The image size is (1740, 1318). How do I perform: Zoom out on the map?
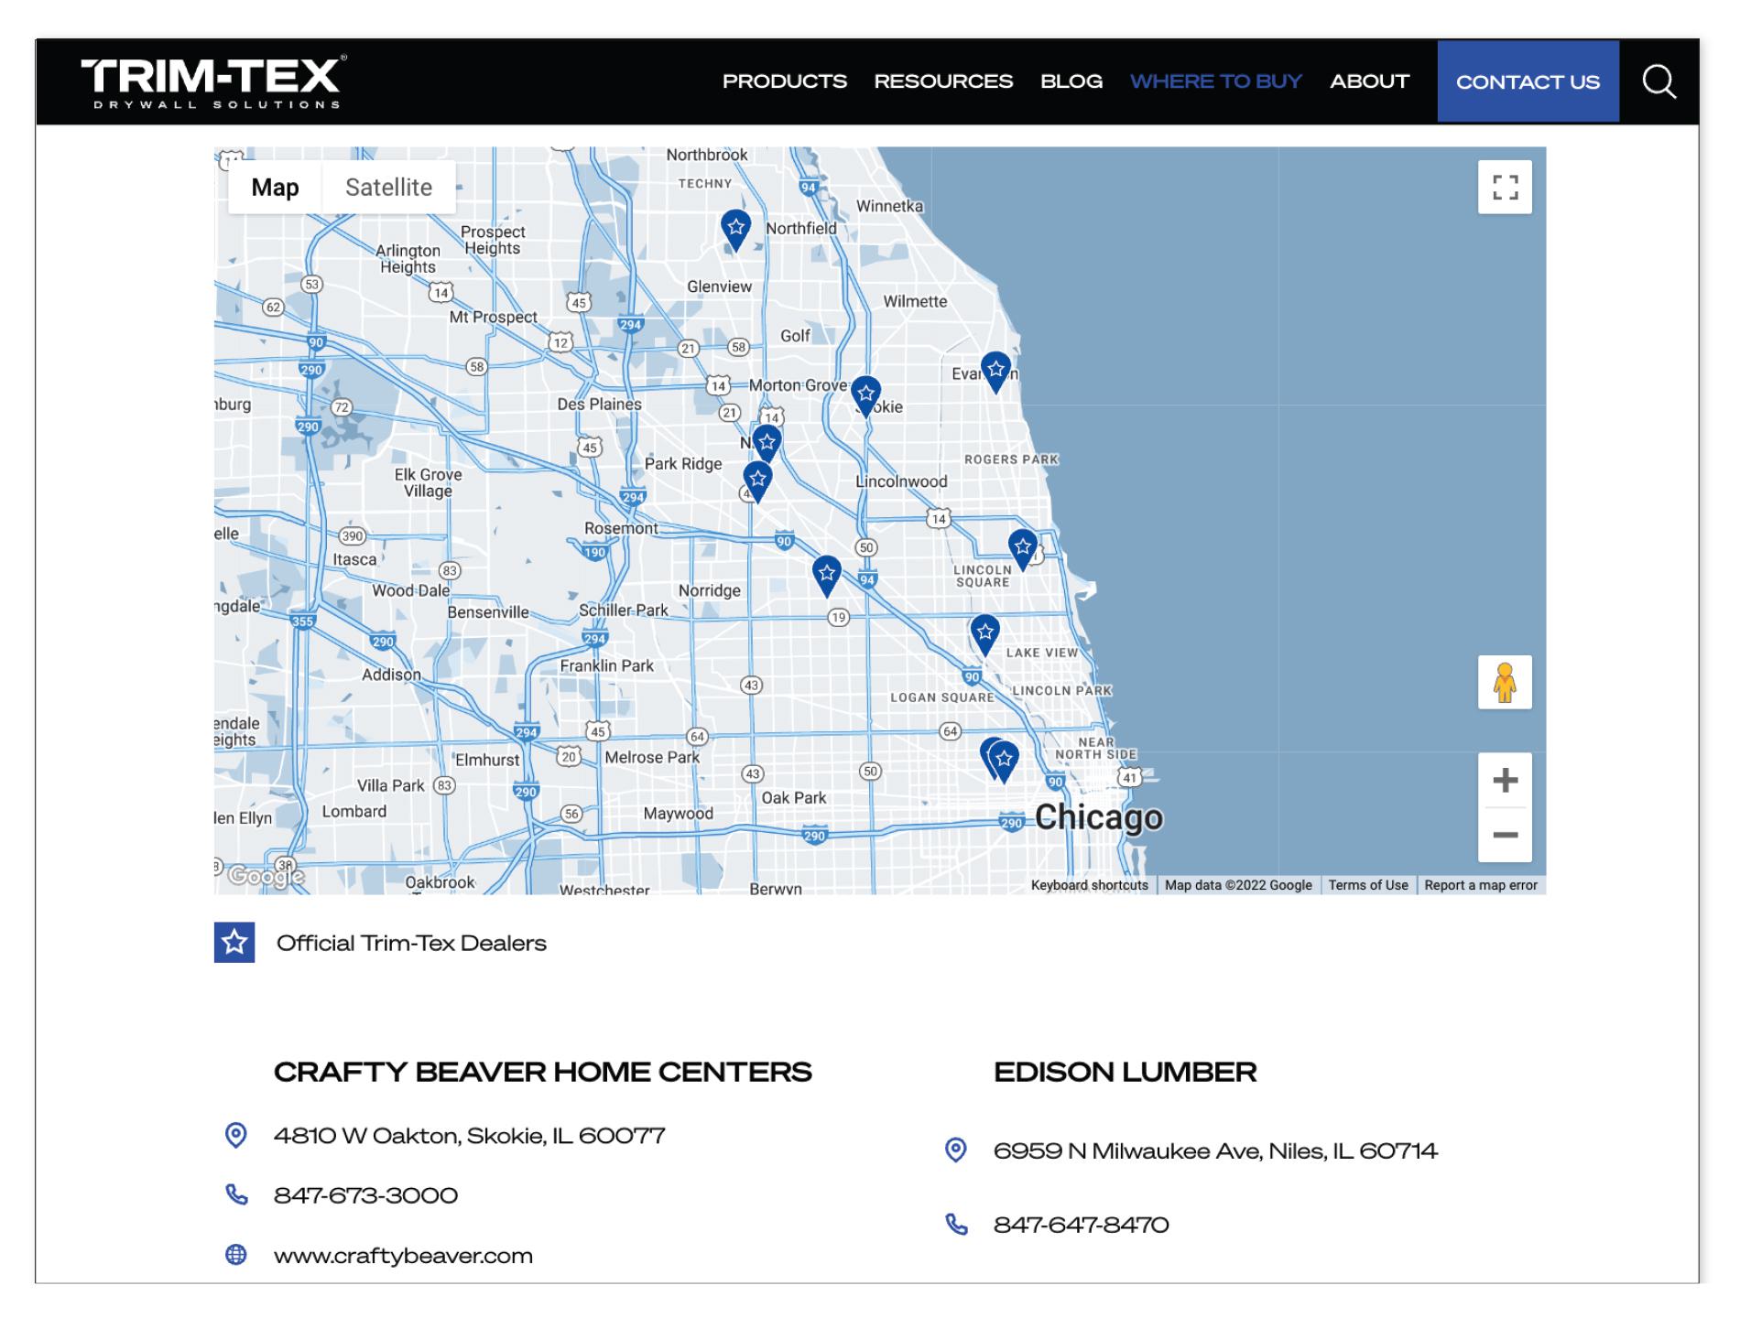1505,835
